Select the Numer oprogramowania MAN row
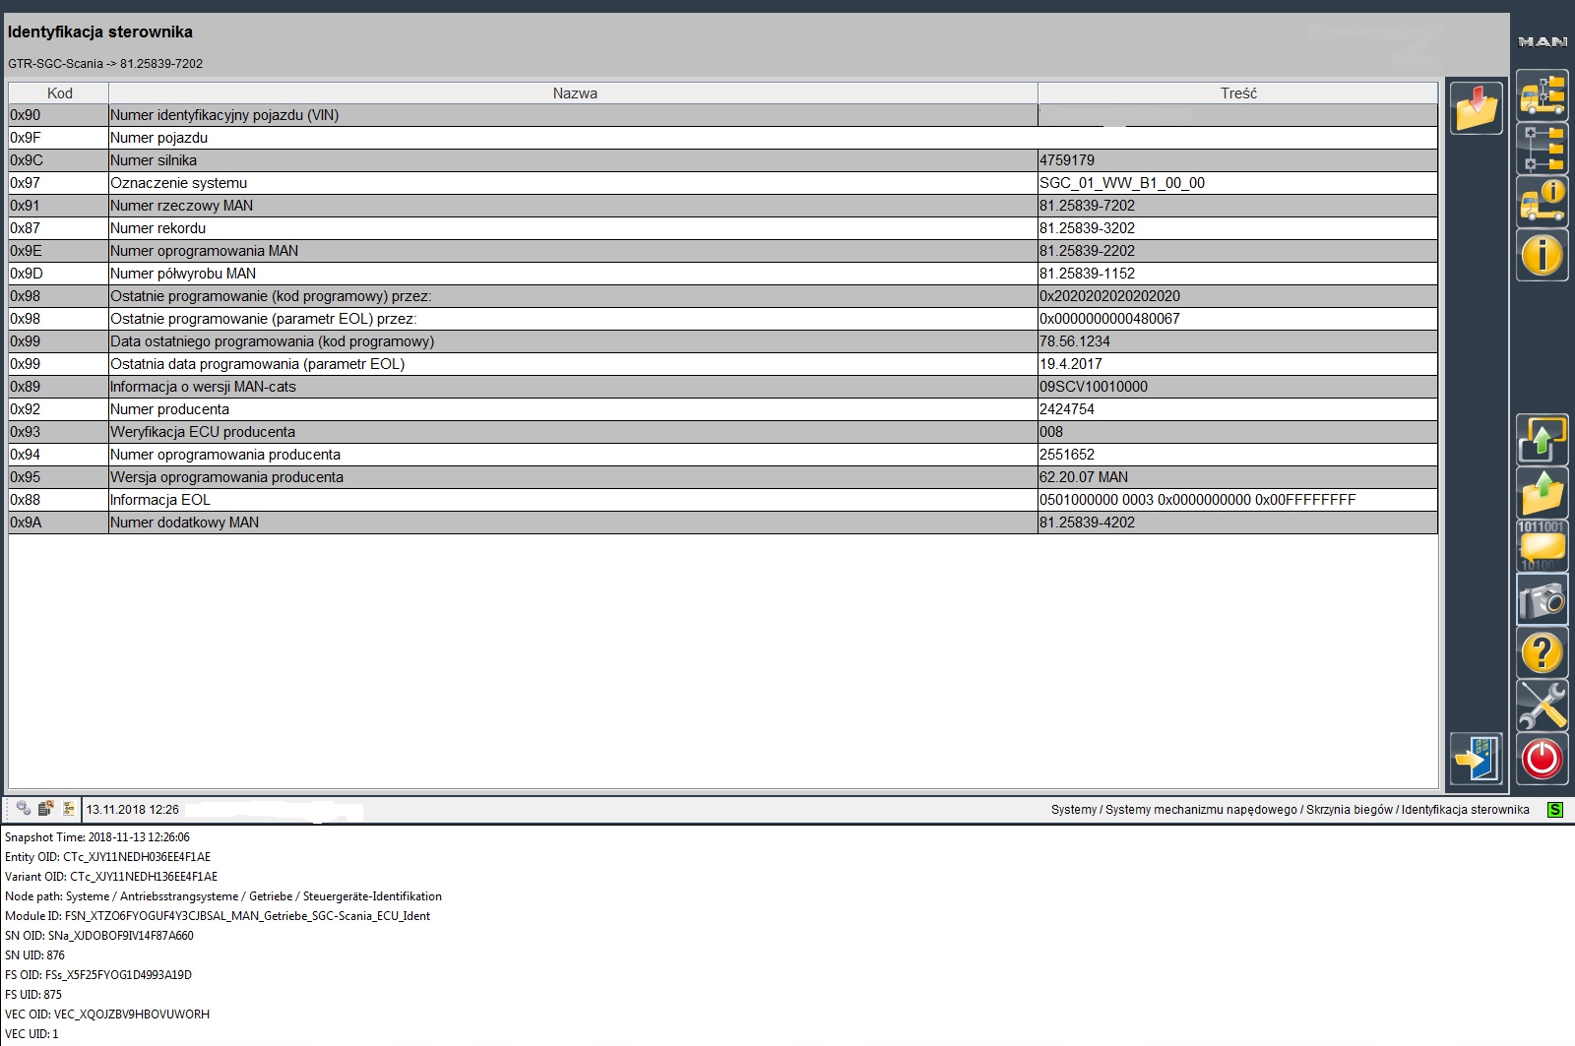This screenshot has height=1046, width=1575. click(x=724, y=251)
